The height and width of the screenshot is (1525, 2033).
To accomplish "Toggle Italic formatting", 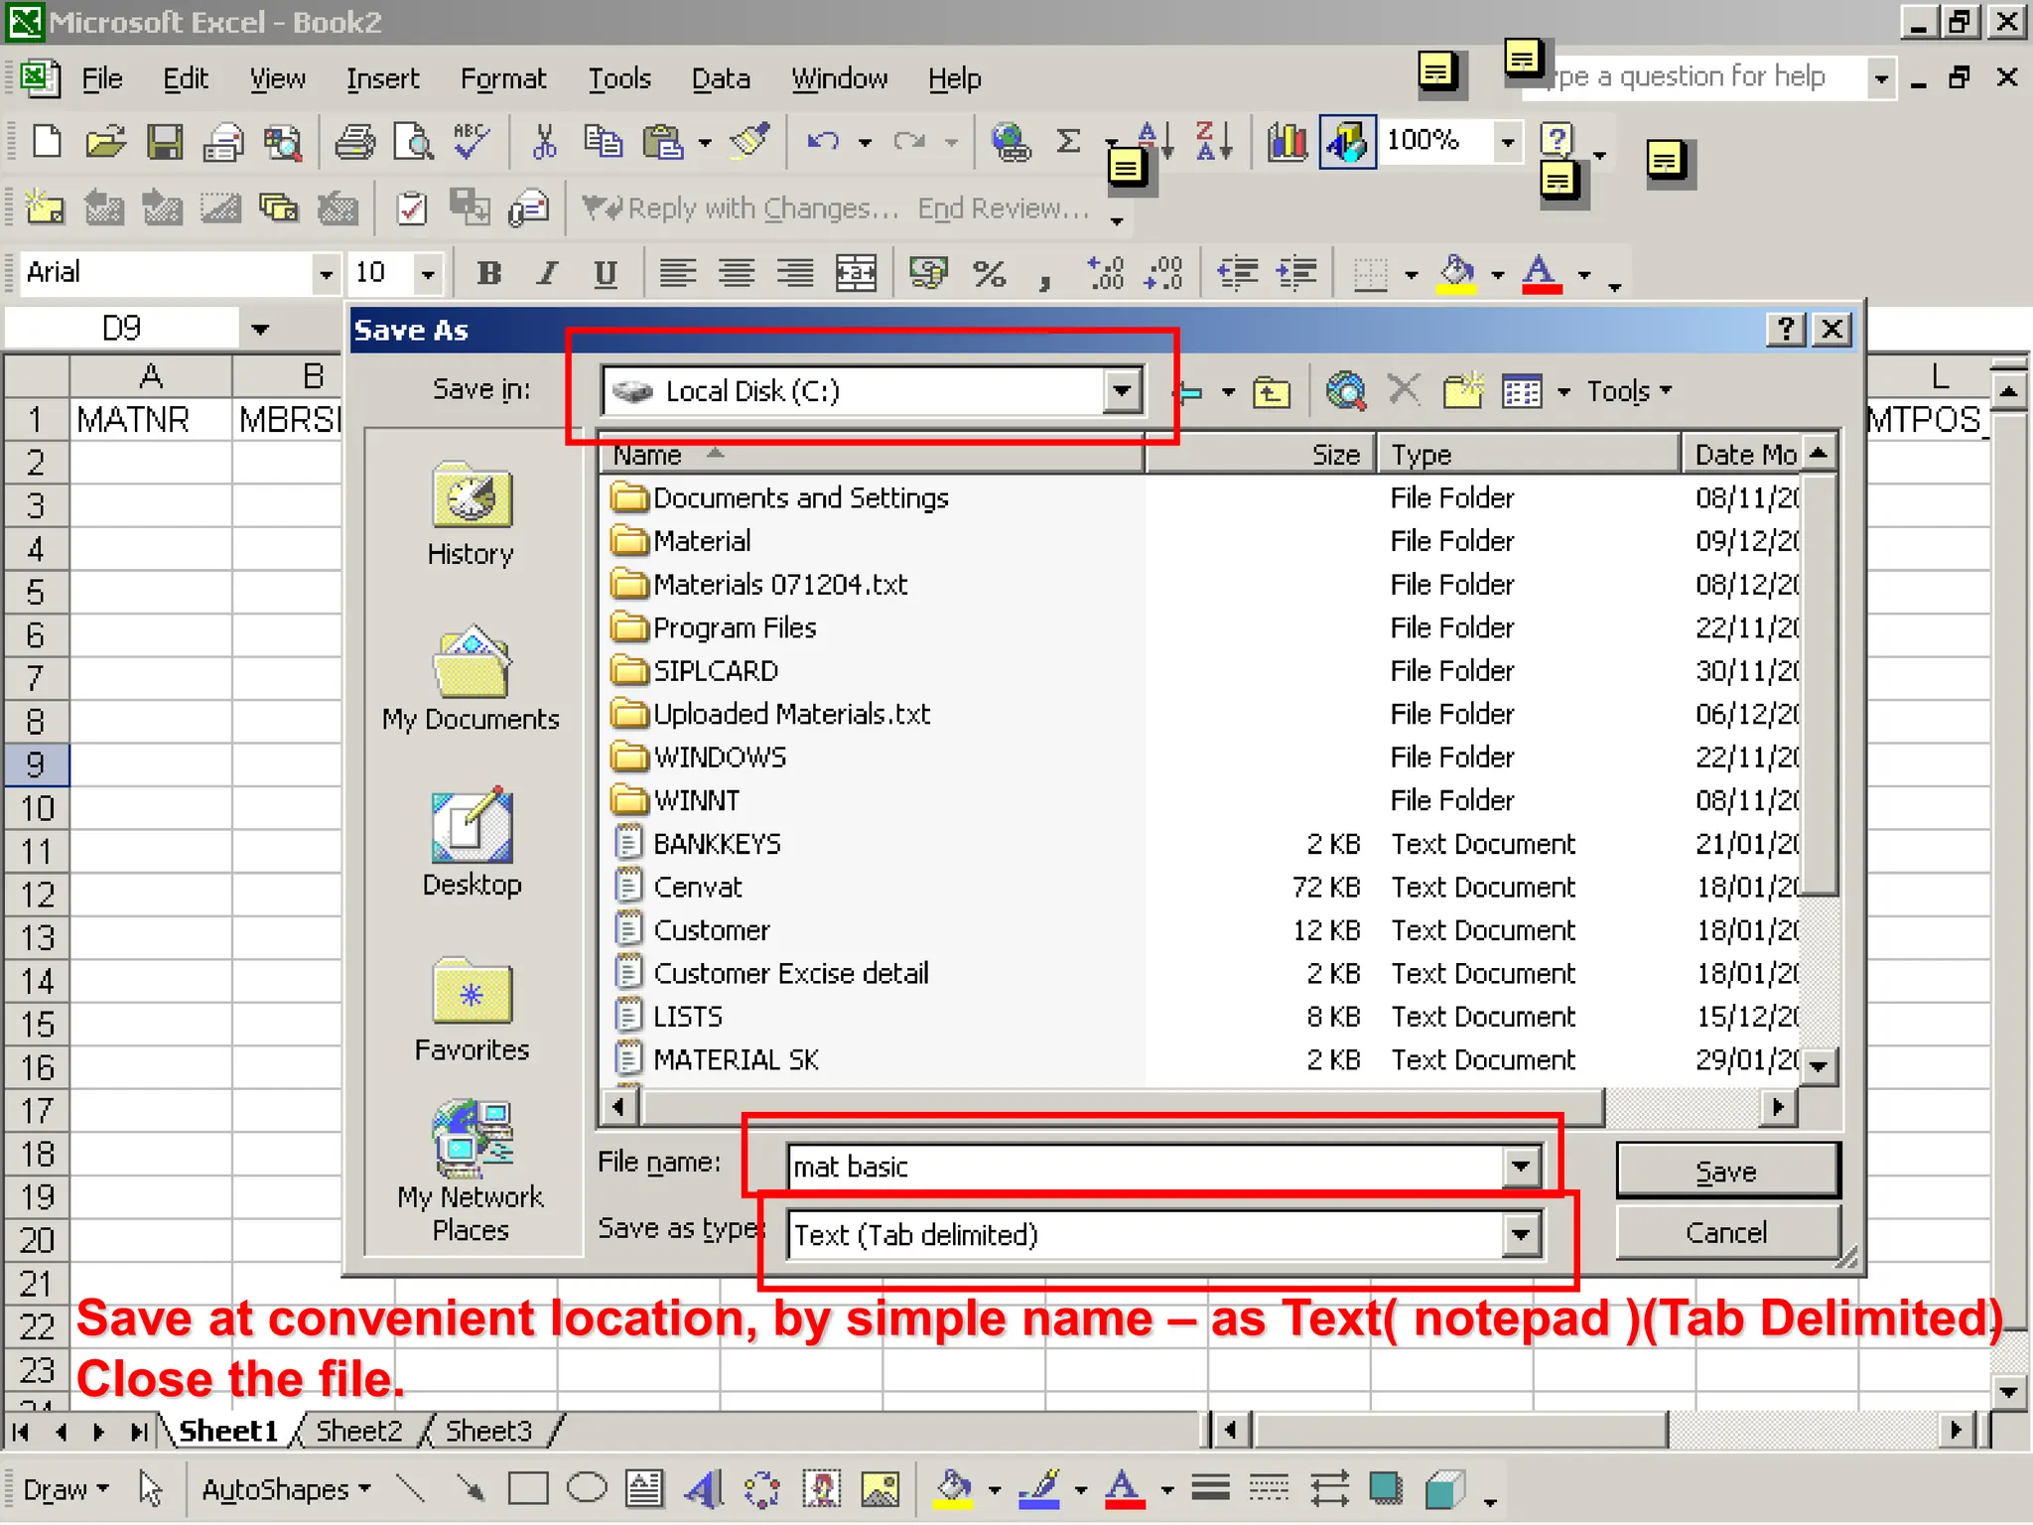I will click(x=547, y=272).
